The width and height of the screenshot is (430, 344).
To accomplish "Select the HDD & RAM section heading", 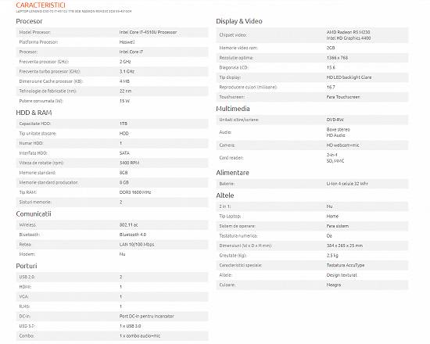I will tap(34, 113).
